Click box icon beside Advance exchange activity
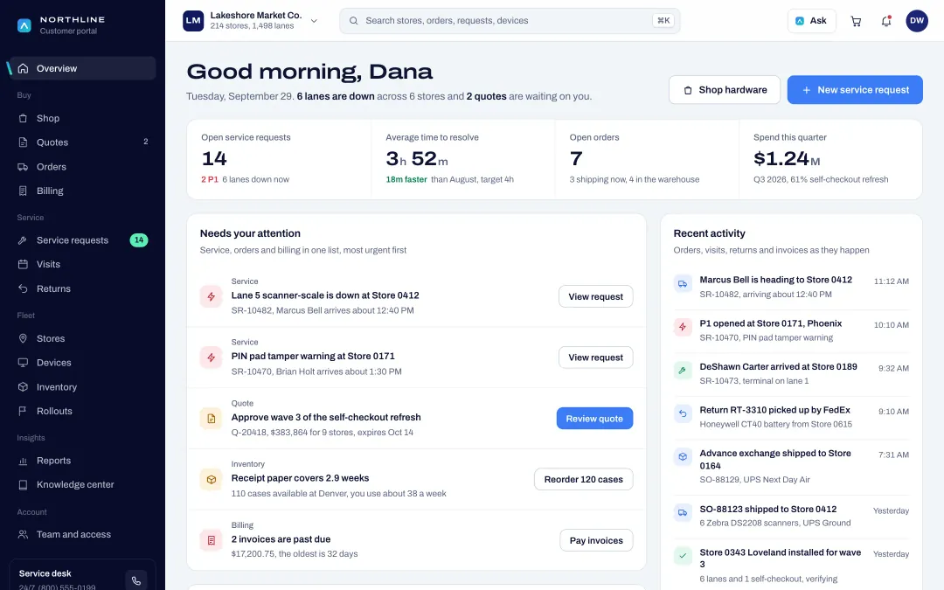 (x=683, y=457)
